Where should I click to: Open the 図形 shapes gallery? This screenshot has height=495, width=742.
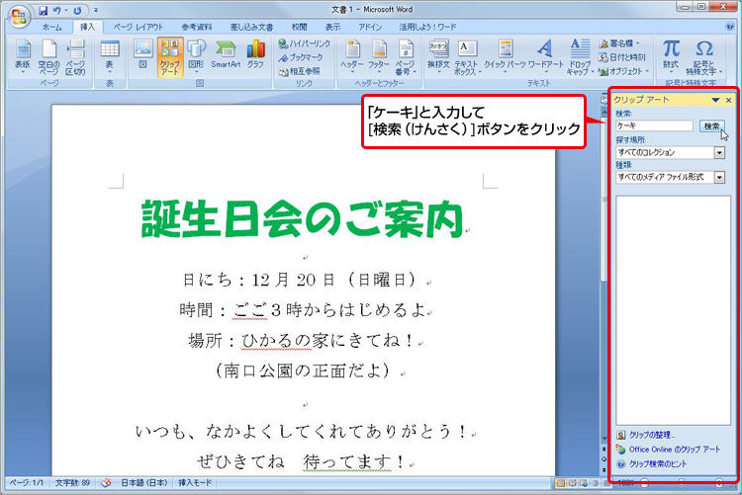196,57
